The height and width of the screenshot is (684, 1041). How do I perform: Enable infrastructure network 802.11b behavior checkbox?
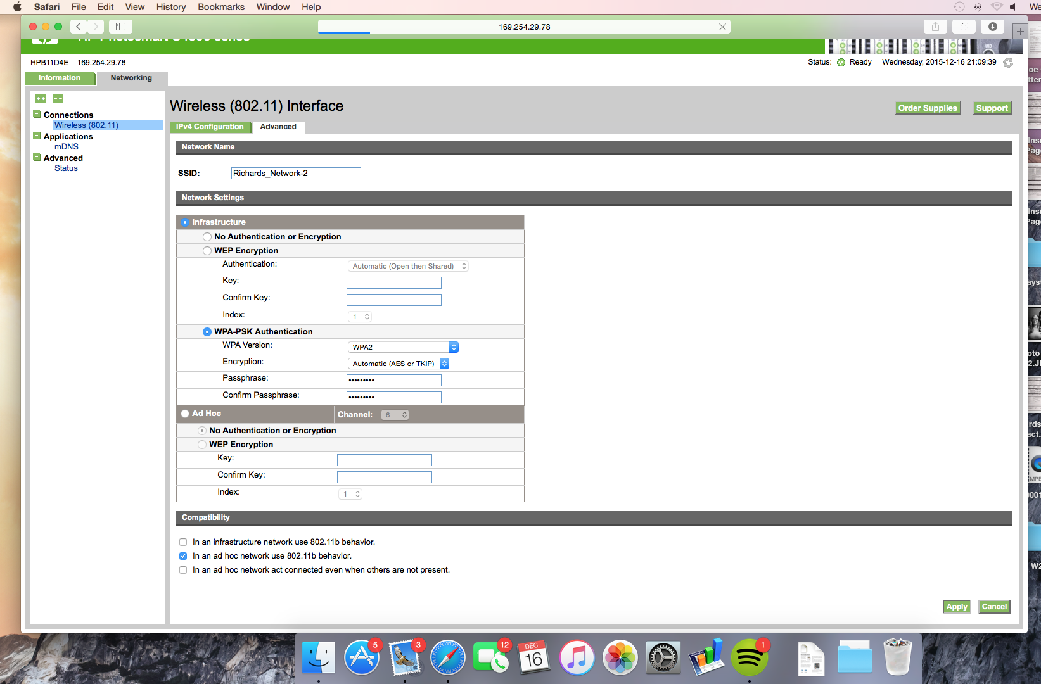tap(183, 542)
